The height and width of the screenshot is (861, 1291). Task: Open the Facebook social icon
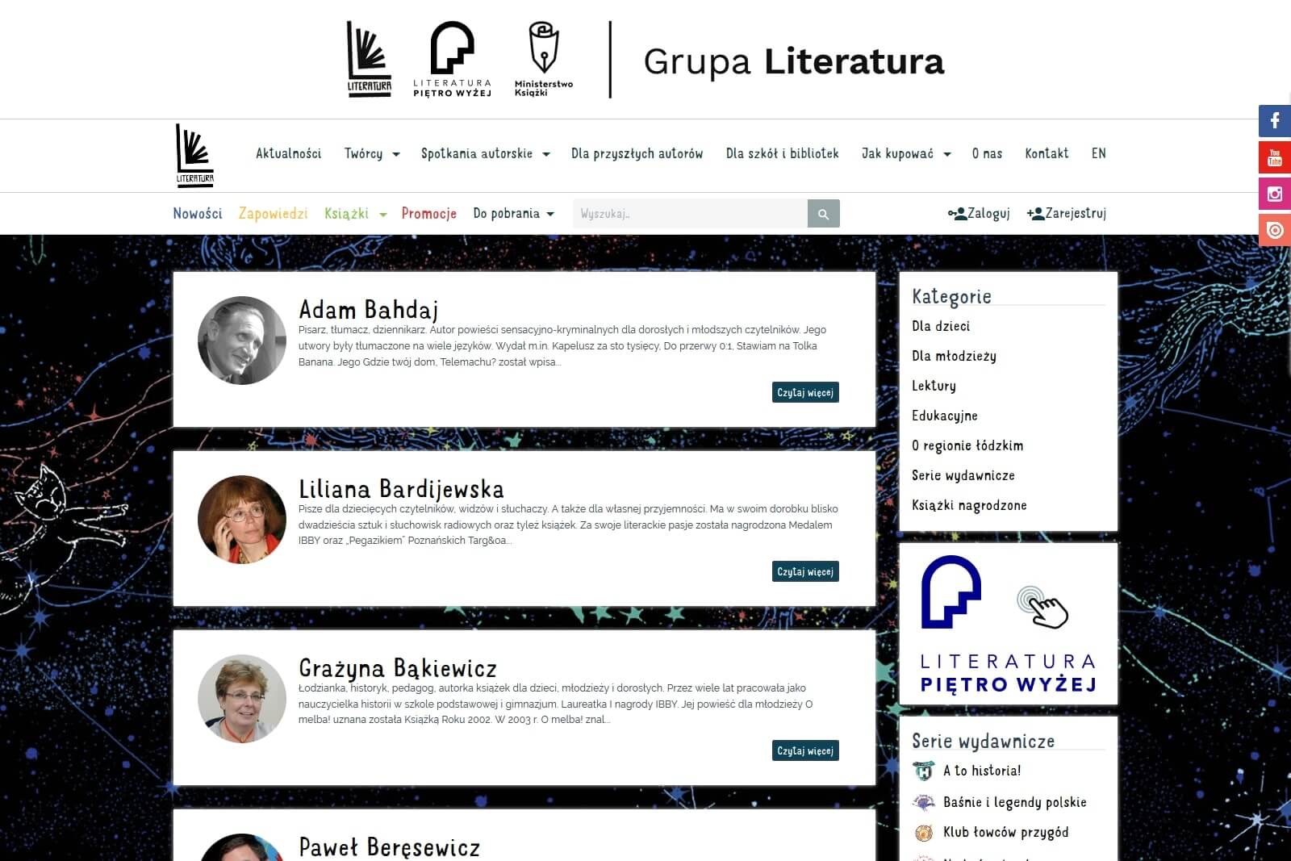[1275, 121]
